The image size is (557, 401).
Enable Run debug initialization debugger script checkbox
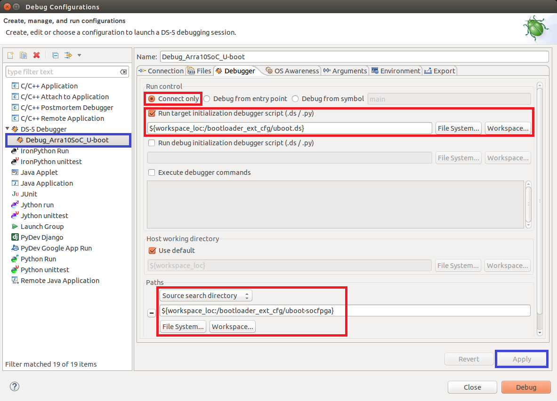click(x=152, y=143)
